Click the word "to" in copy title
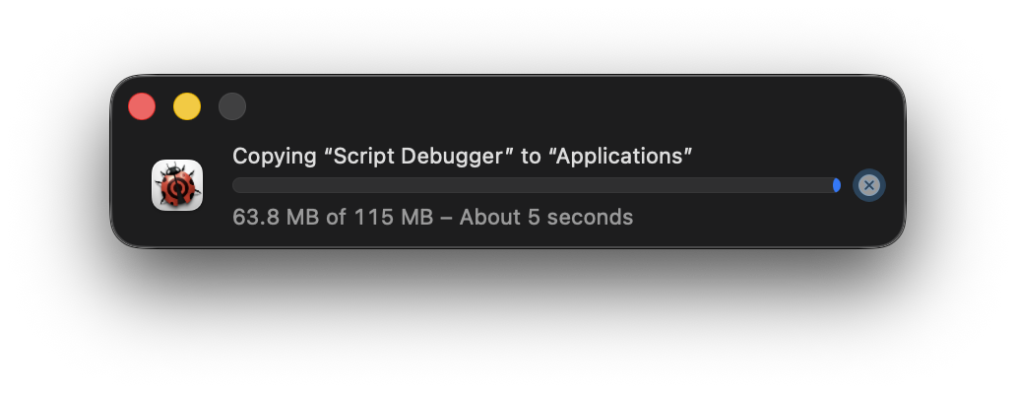This screenshot has width=1016, height=394. (x=532, y=156)
